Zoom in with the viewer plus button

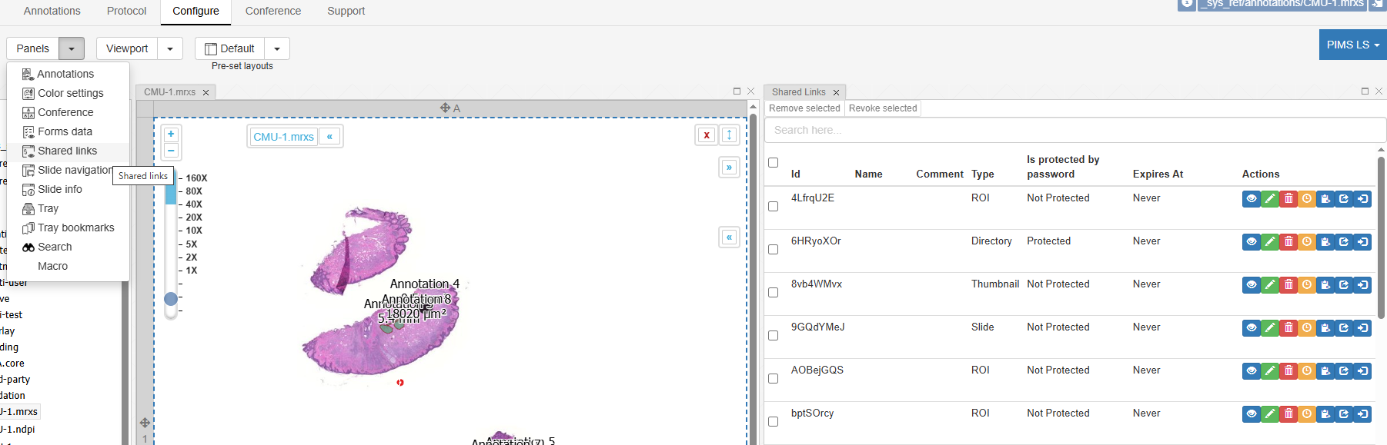coord(171,134)
